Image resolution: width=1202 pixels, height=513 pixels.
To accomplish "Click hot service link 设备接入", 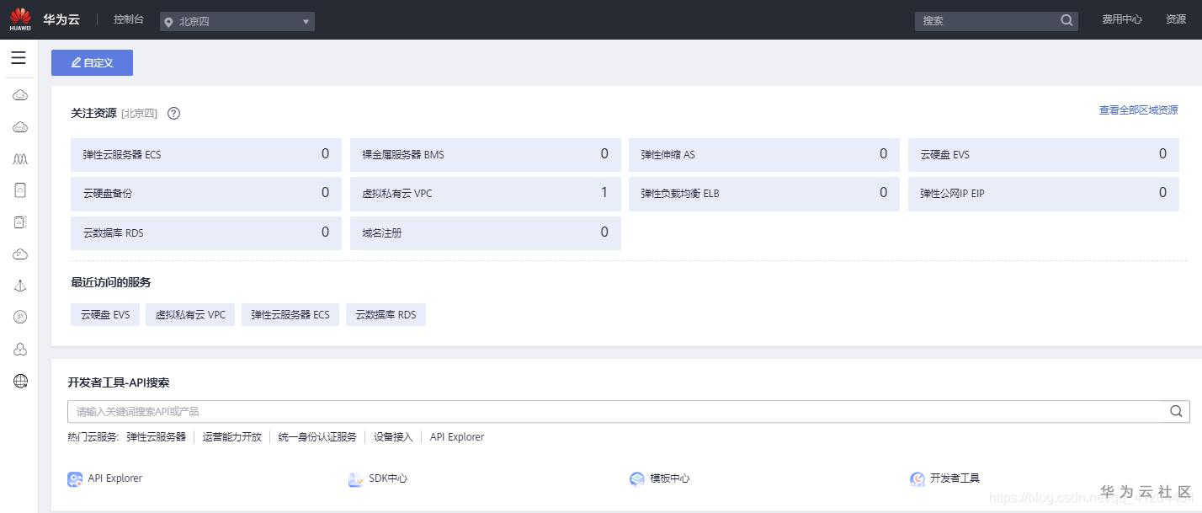I will click(394, 437).
